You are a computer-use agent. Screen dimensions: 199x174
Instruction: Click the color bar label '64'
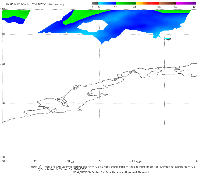tap(175, 7)
